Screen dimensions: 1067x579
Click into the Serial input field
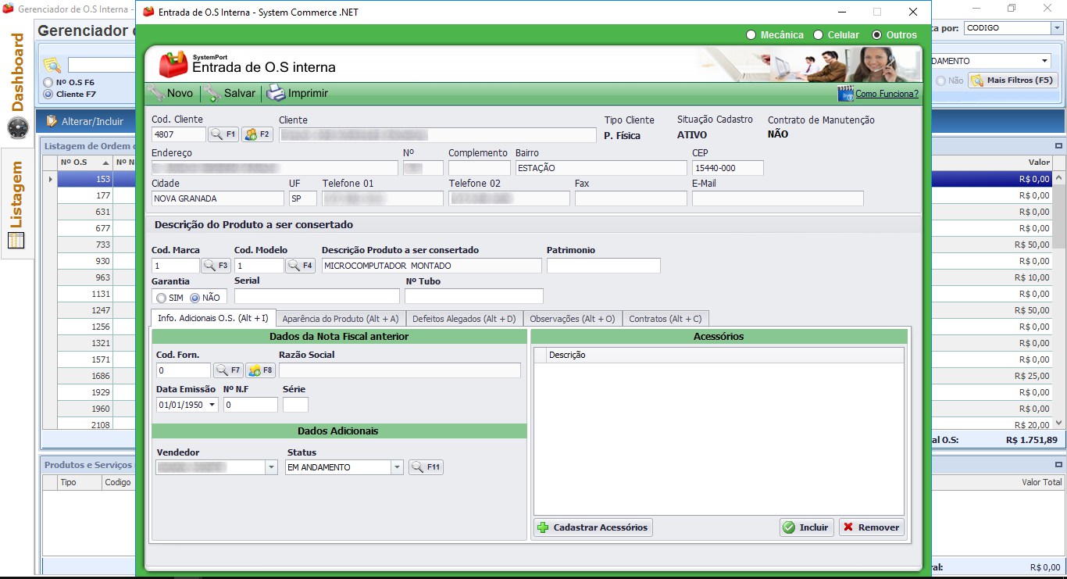pos(316,296)
